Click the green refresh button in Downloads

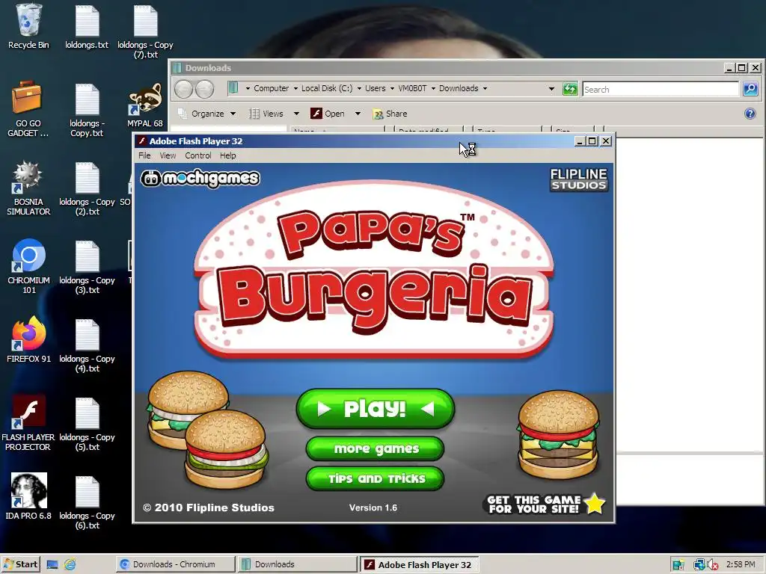[570, 89]
